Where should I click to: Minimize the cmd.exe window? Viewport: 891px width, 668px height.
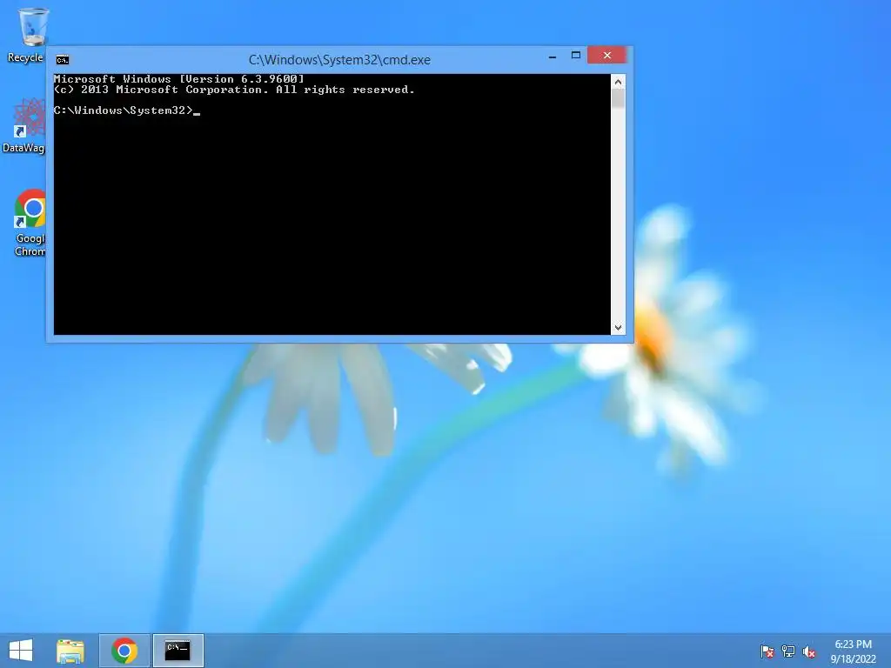553,56
